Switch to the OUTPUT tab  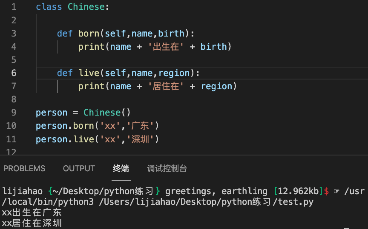tap(79, 169)
